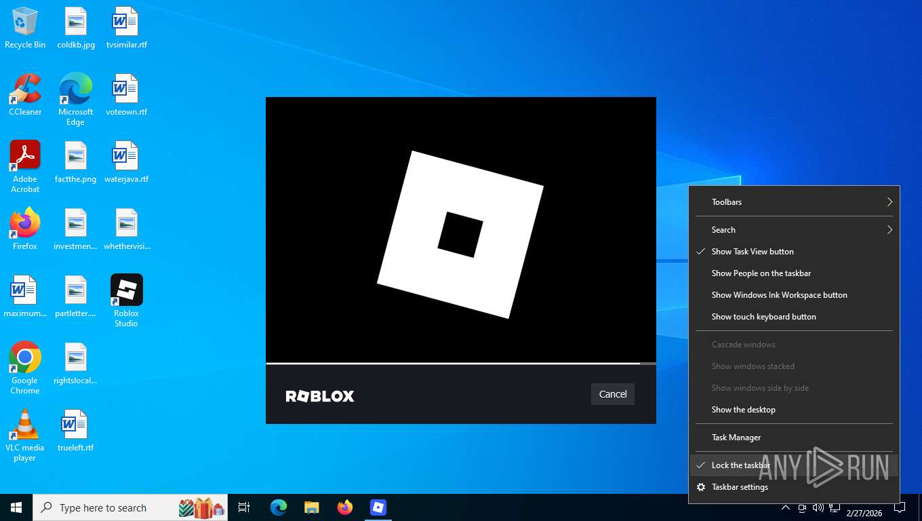Image resolution: width=922 pixels, height=521 pixels.
Task: Uncheck Show Task View button
Action: (794, 252)
